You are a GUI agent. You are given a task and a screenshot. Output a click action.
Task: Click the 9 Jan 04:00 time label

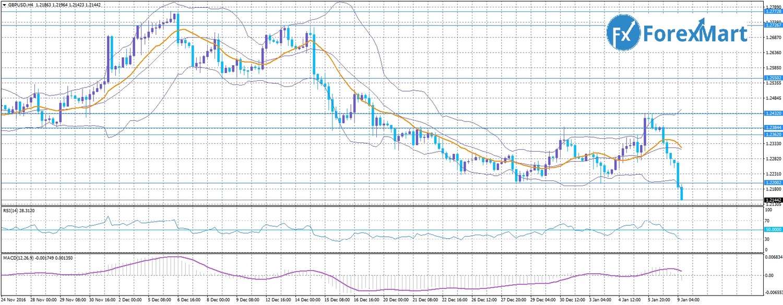tap(688, 301)
